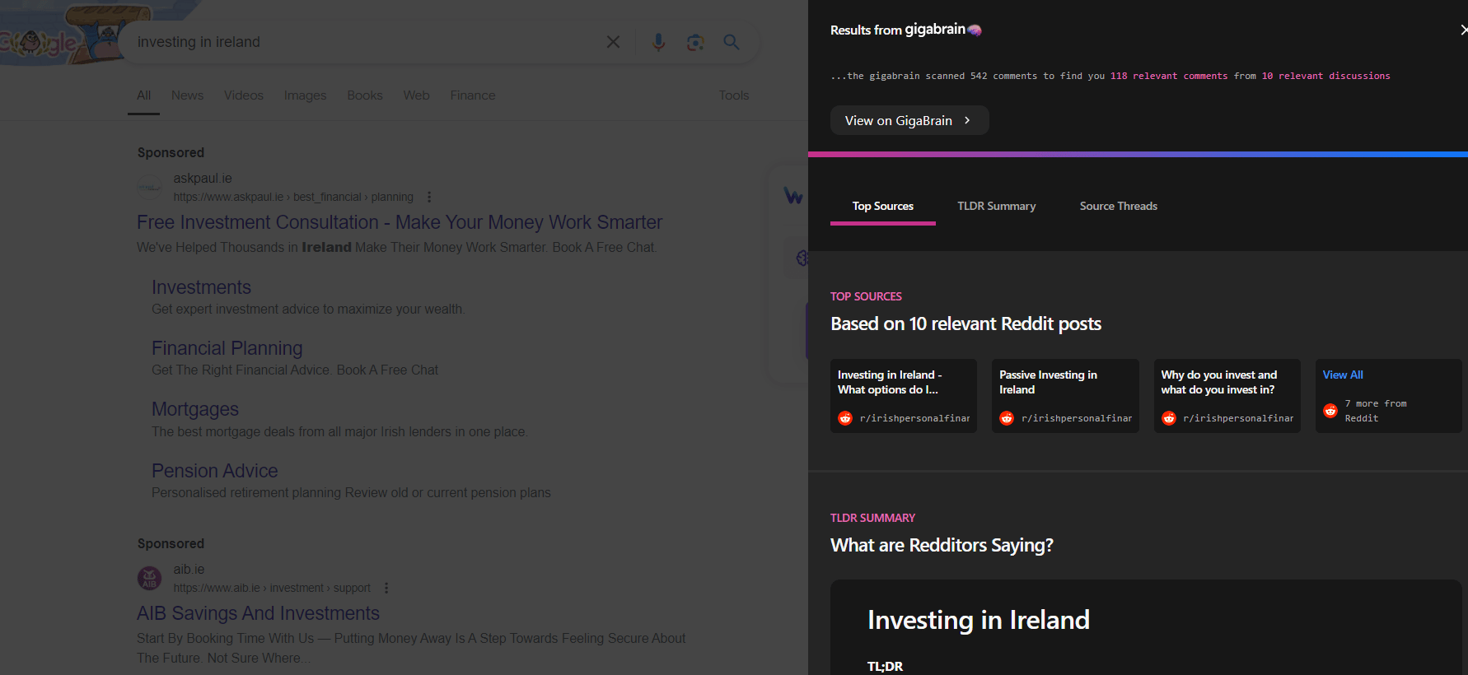Open the Financial Planning sitelink

click(227, 348)
